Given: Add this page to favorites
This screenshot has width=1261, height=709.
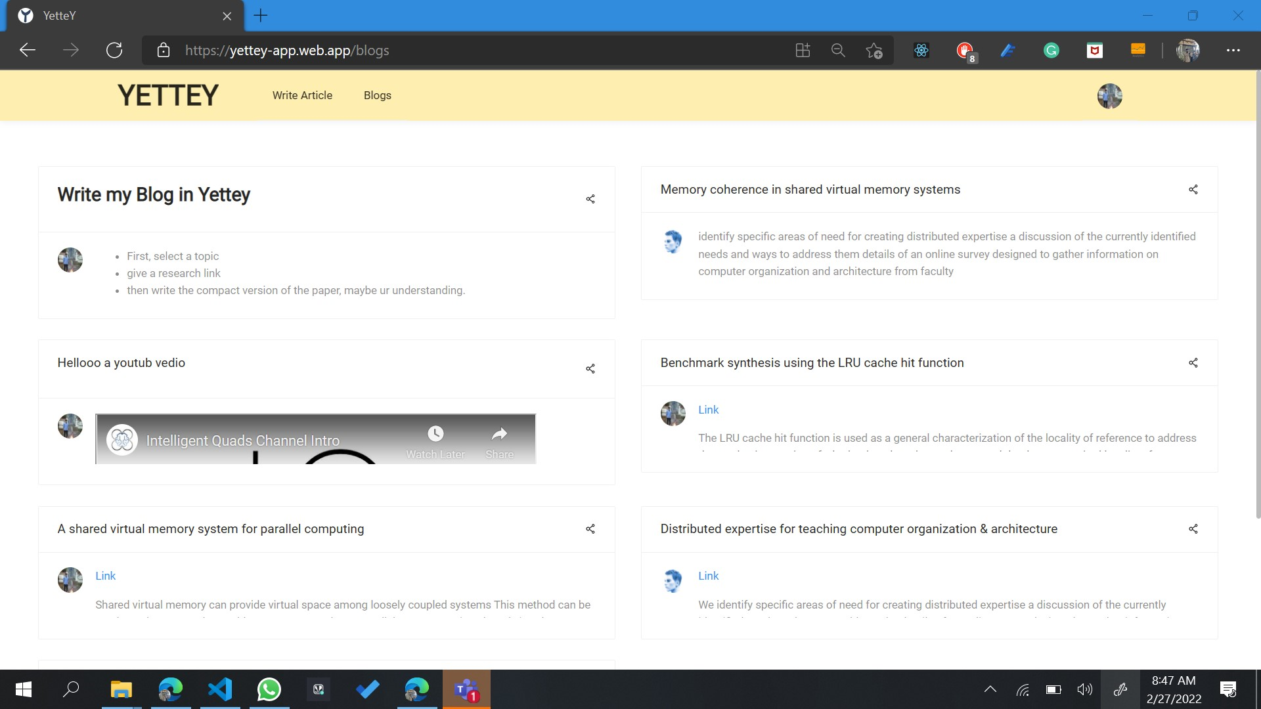Looking at the screenshot, I should click(x=874, y=51).
